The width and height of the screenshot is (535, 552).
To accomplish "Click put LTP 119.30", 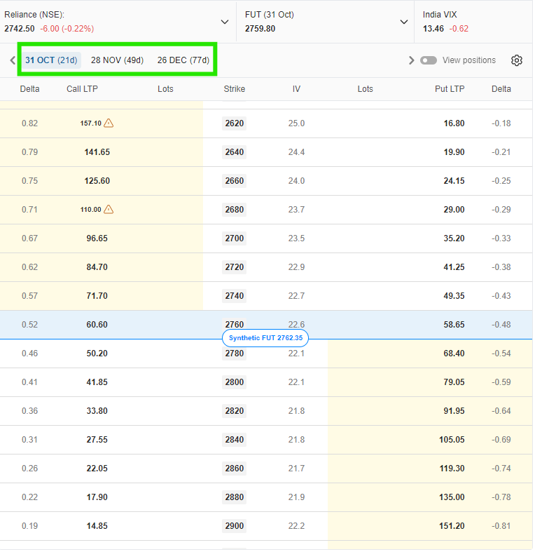I will 452,469.
